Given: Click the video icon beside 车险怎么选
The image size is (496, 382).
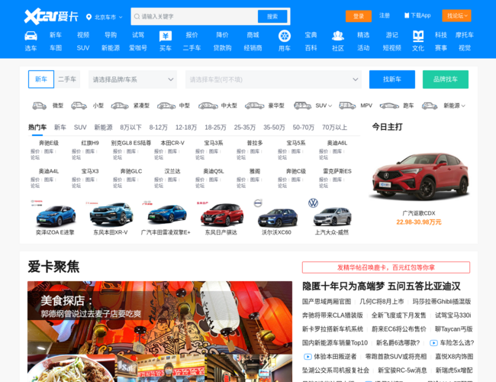Looking at the screenshot, I should [x=433, y=343].
